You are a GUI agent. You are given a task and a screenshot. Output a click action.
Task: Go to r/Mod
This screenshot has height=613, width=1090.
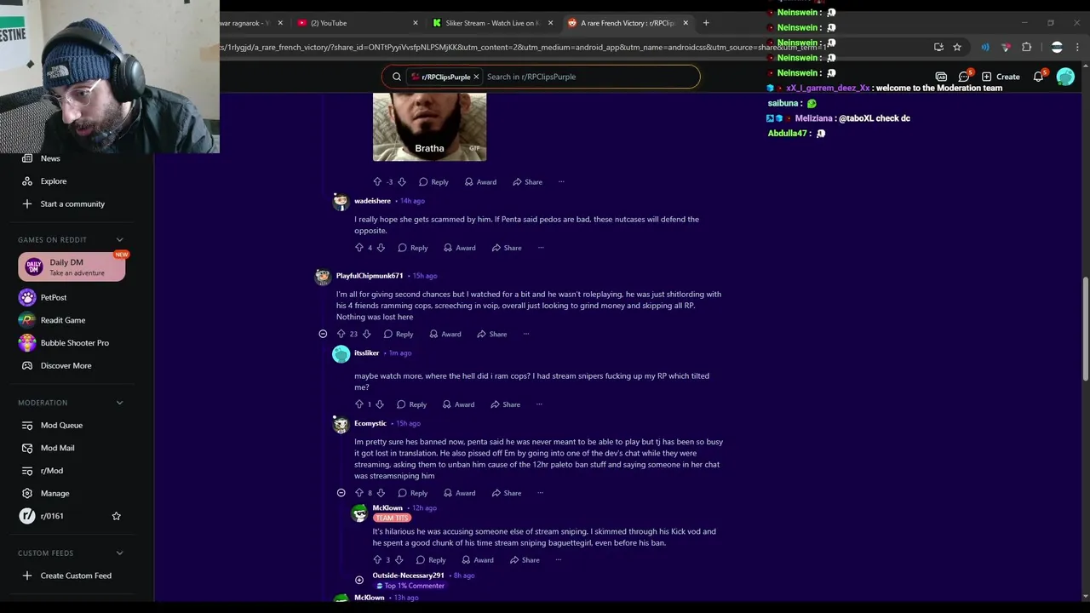pyautogui.click(x=51, y=471)
